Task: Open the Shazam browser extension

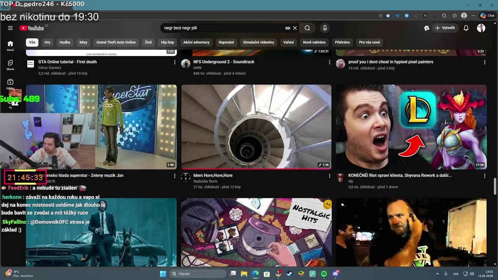Action: 407,16
